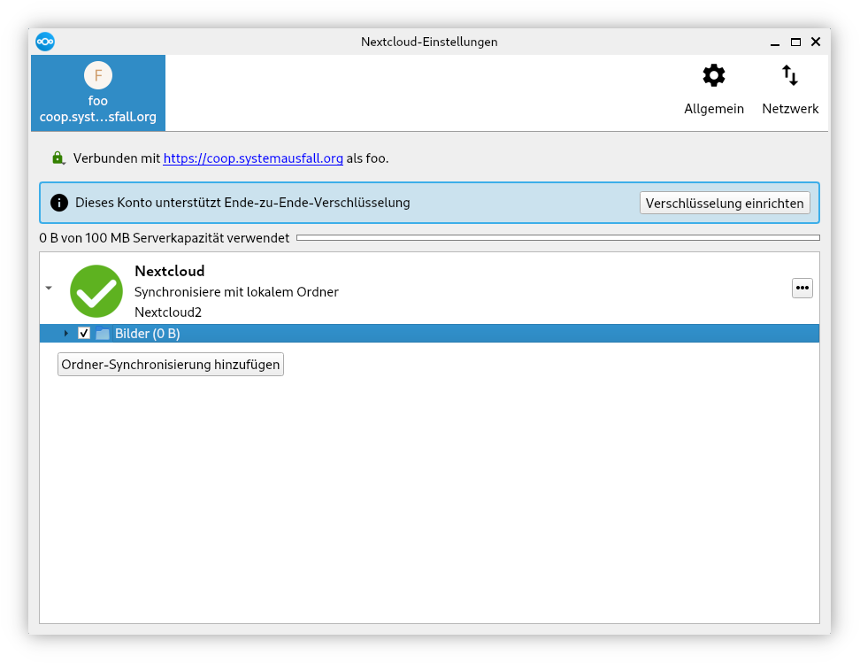Minimize the Nextcloud-Einstellungen window
Image resolution: width=860 pixels, height=663 pixels.
[774, 42]
